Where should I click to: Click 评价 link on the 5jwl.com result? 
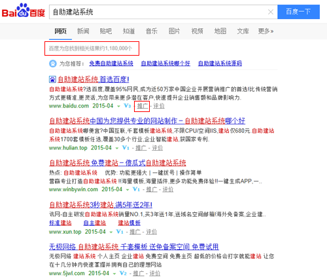(155, 273)
